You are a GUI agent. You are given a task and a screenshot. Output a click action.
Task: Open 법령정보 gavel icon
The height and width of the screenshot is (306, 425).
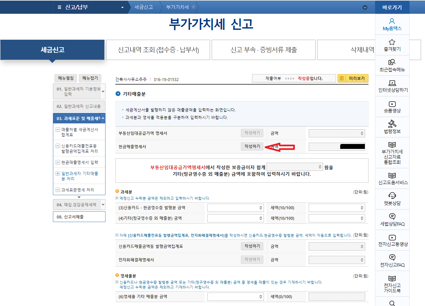tap(392, 124)
